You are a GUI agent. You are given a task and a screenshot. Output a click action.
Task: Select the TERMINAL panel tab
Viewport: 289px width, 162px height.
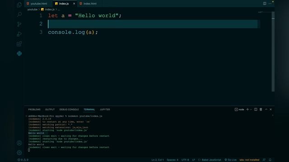(89, 109)
